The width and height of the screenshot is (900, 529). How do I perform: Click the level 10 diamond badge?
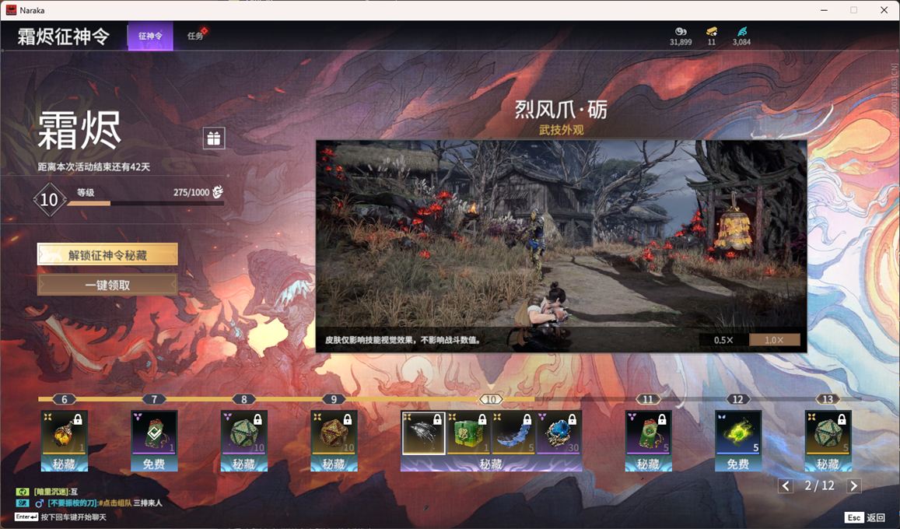click(49, 199)
